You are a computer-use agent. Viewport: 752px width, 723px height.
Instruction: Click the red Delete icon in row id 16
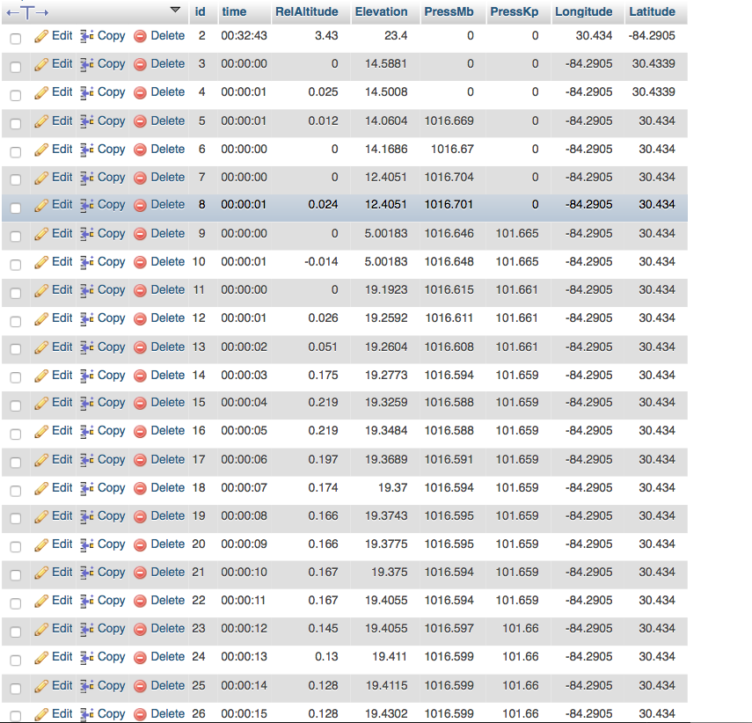[140, 432]
